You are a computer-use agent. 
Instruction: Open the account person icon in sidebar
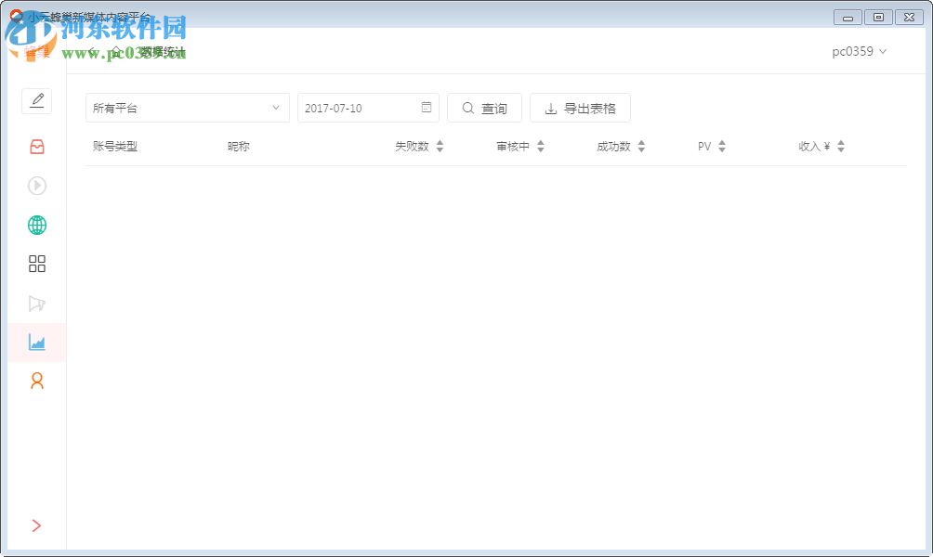[37, 381]
